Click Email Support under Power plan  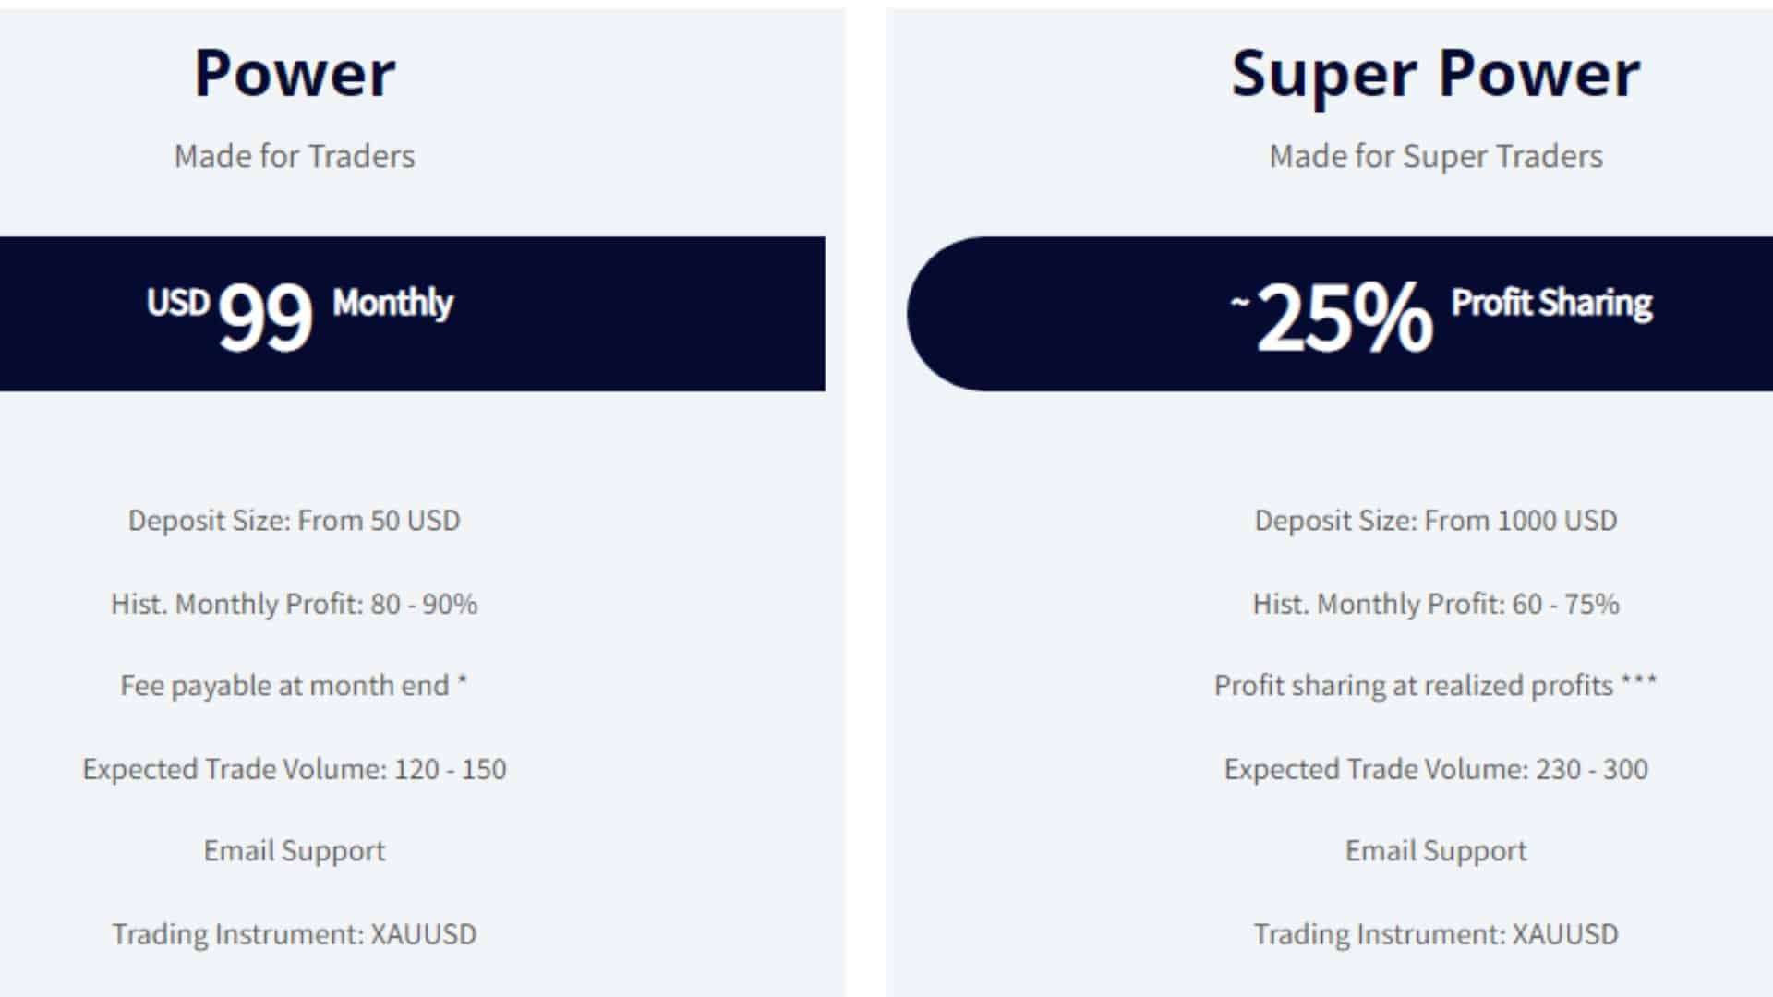295,851
